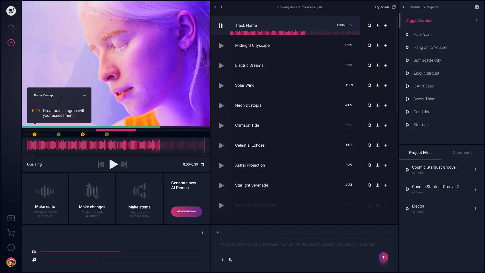Switch to the Comments tab
485x273 pixels.
[462, 153]
